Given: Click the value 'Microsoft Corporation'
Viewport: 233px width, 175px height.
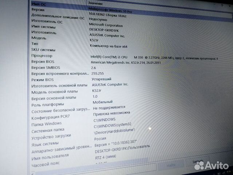Looking at the screenshot, I should (106, 25).
